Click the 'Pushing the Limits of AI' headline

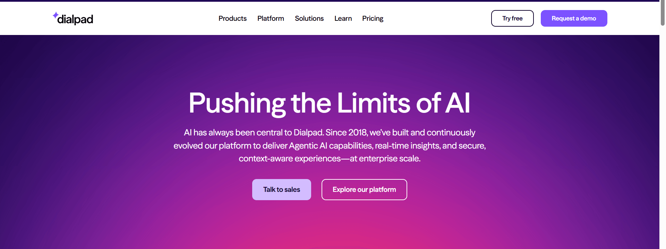(x=330, y=103)
